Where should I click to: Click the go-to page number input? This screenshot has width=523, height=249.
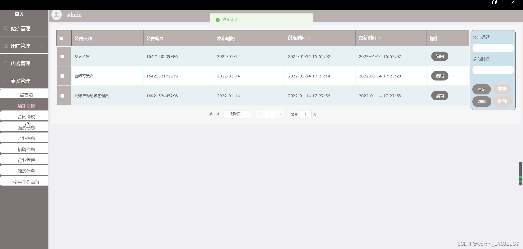305,114
